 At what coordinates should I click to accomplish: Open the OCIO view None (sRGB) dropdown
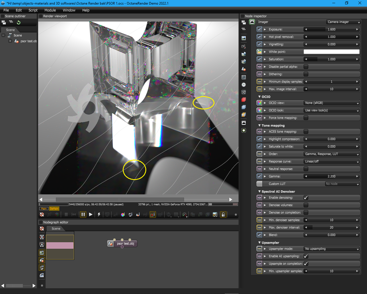[332, 103]
